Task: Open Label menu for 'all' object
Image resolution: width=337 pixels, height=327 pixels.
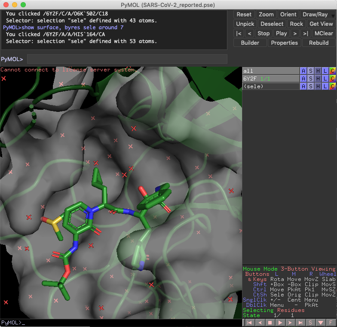Action: tap(325, 71)
